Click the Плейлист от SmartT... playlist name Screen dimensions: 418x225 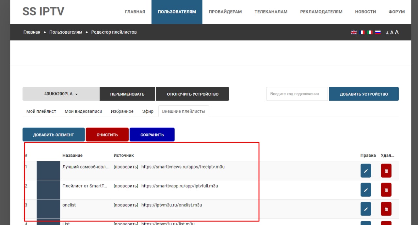85,186
